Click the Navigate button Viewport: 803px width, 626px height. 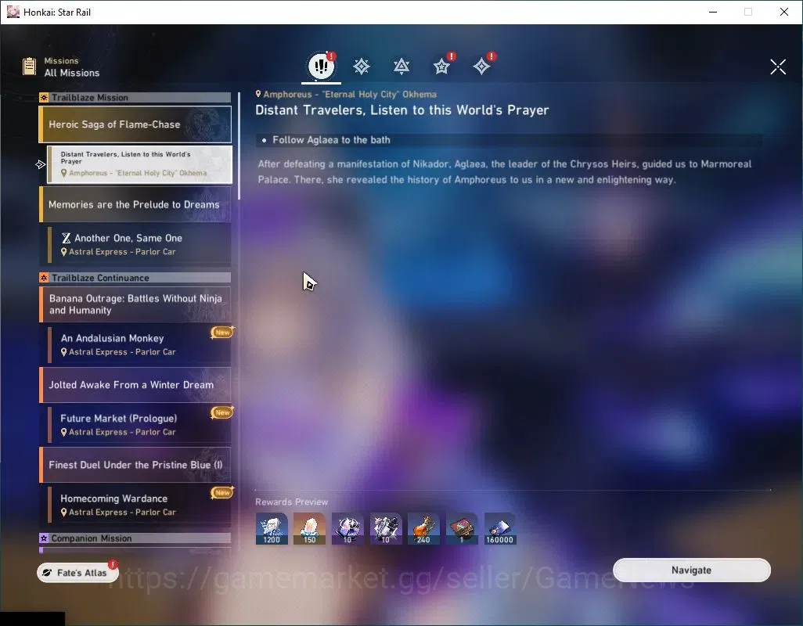(x=691, y=570)
